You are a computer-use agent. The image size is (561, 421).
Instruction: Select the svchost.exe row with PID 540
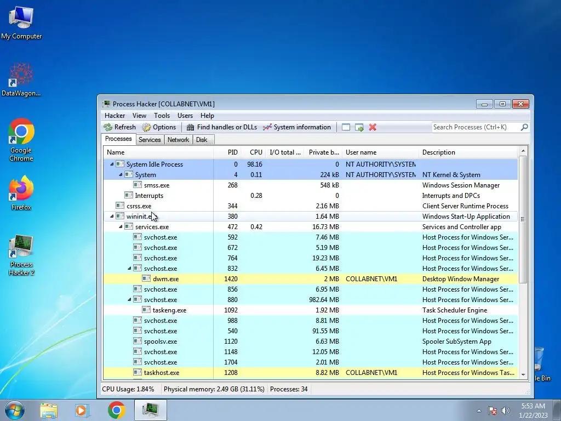311,331
